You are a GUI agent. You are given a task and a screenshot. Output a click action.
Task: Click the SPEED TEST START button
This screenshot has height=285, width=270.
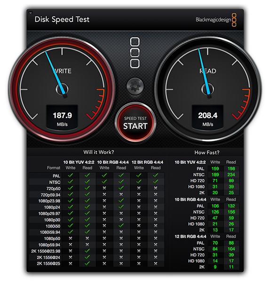(135, 123)
